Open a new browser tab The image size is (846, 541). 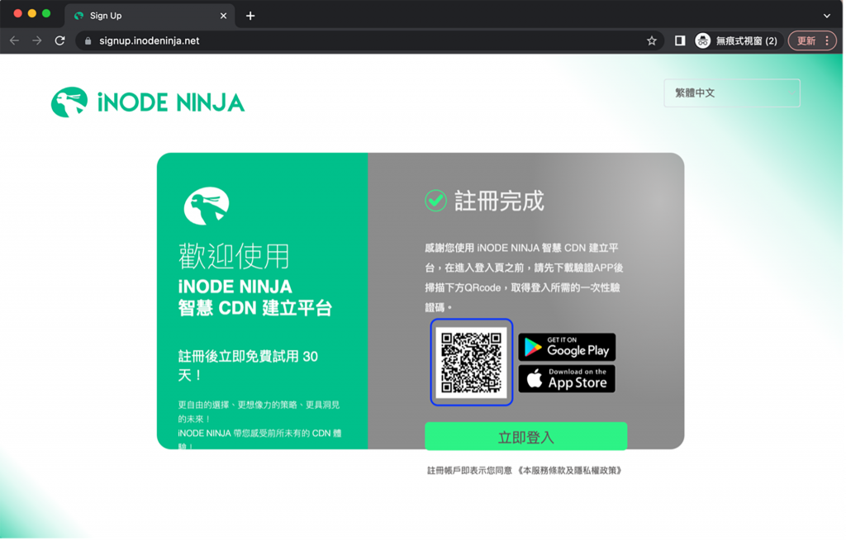250,16
